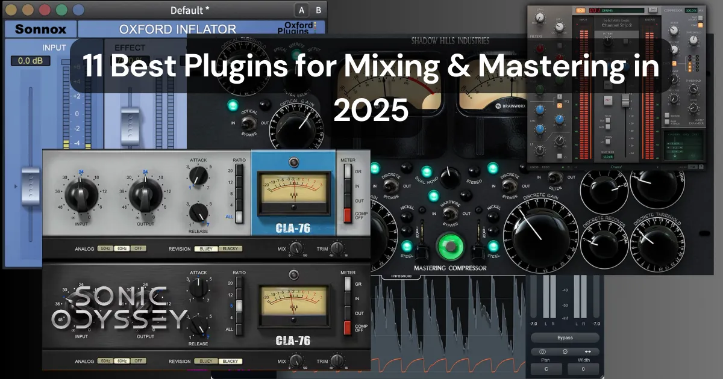Click the 0.0 dB input readout on the Inflator
Viewport: 723px width, 379px height.
[x=31, y=60]
